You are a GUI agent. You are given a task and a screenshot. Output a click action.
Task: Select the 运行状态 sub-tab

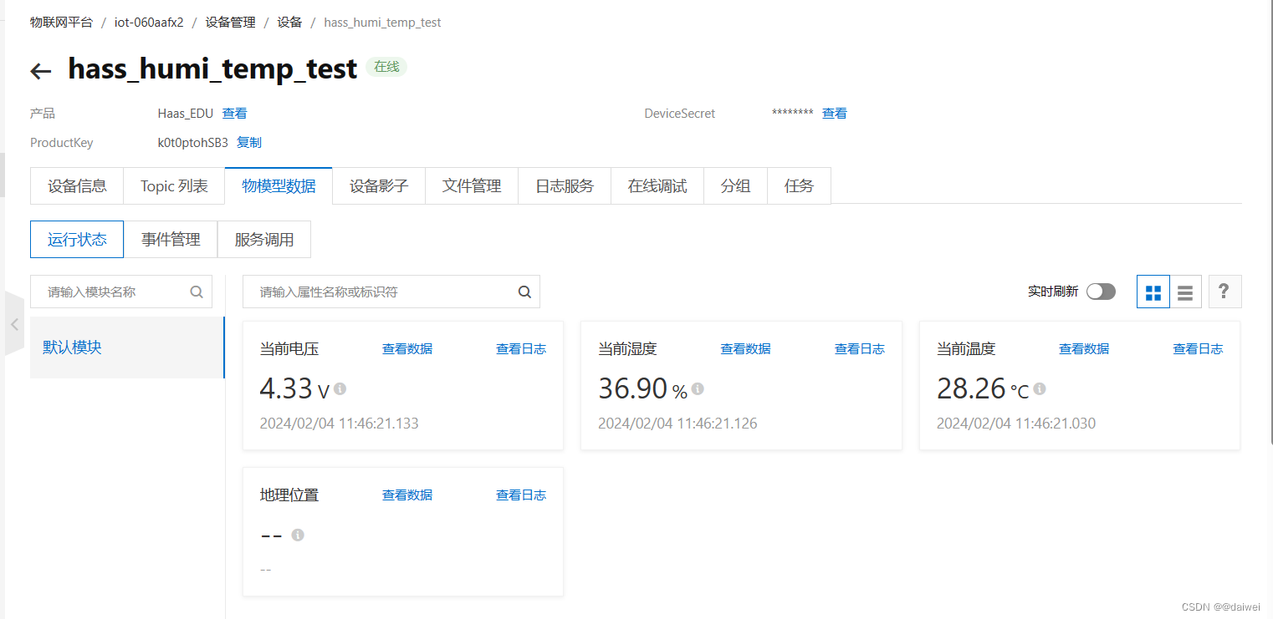[77, 240]
